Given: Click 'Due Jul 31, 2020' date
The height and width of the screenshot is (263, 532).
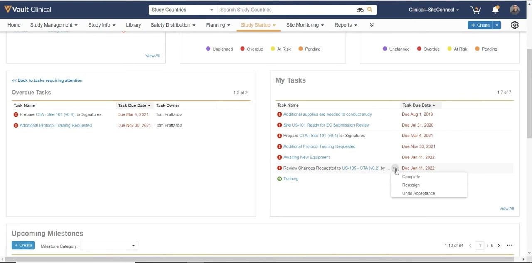Looking at the screenshot, I should click(x=418, y=125).
